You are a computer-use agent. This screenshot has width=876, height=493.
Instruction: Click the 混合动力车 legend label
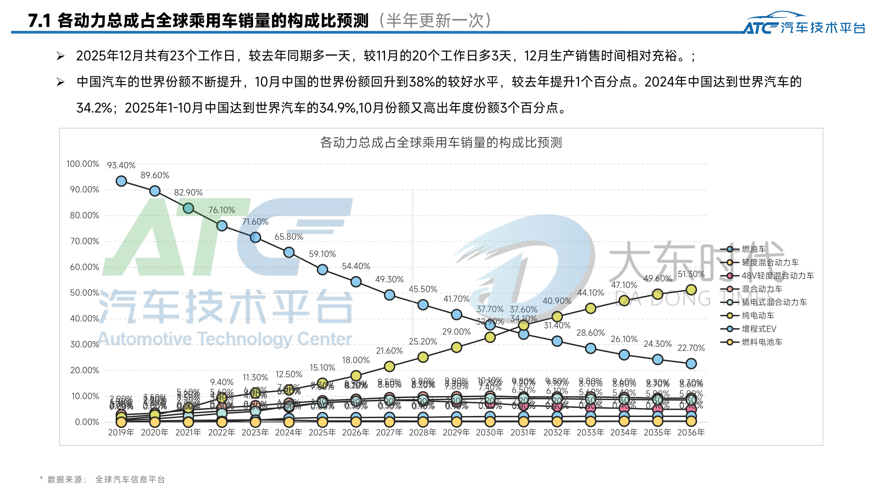[762, 289]
